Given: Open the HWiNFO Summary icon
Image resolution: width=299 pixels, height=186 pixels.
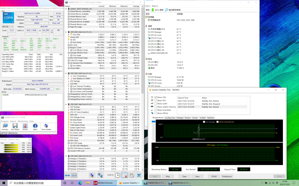Looking at the screenshot, I should point(5,126).
